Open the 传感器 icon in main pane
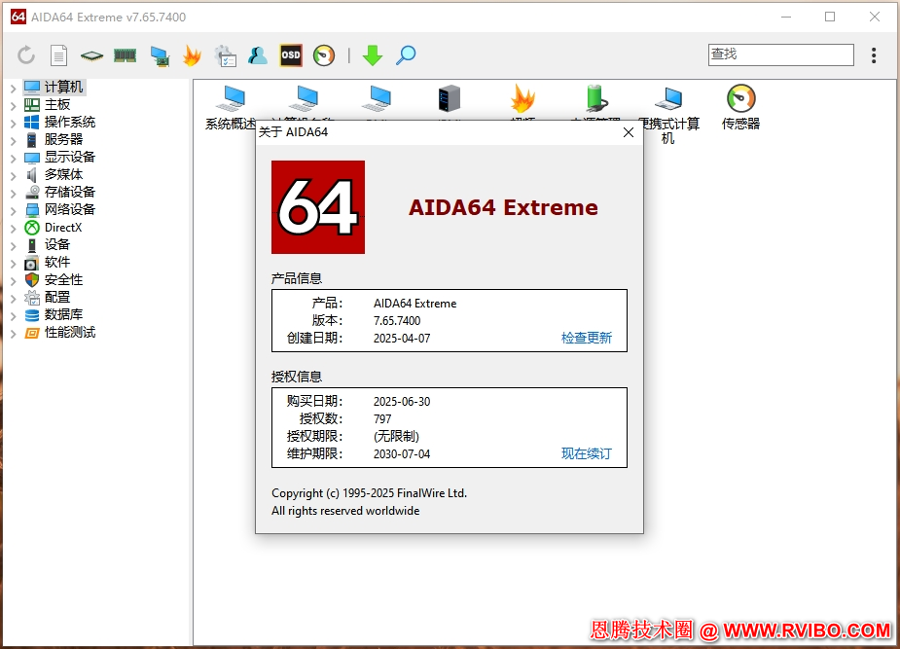This screenshot has width=900, height=649. pyautogui.click(x=740, y=108)
